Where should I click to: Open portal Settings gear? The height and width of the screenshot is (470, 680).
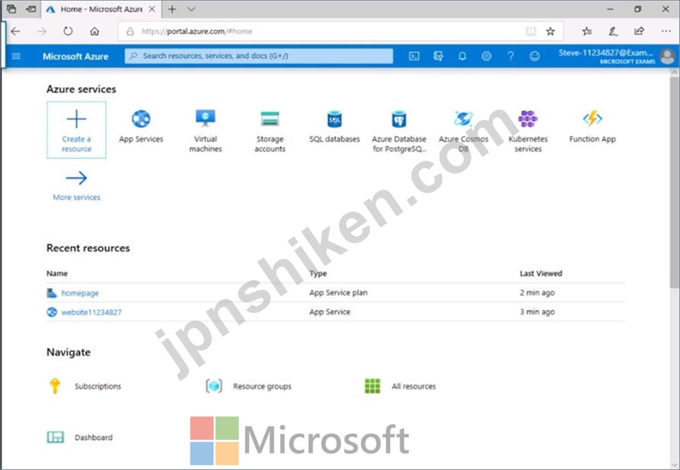point(487,56)
